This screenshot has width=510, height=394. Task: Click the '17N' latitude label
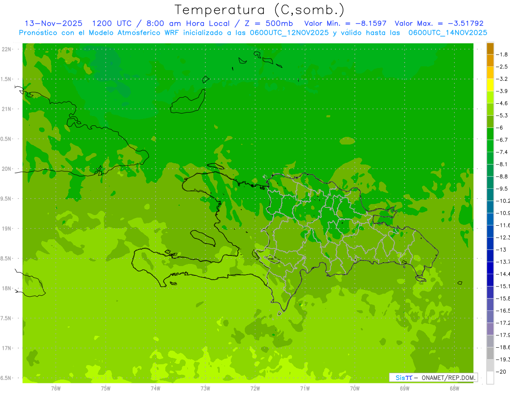point(6,348)
